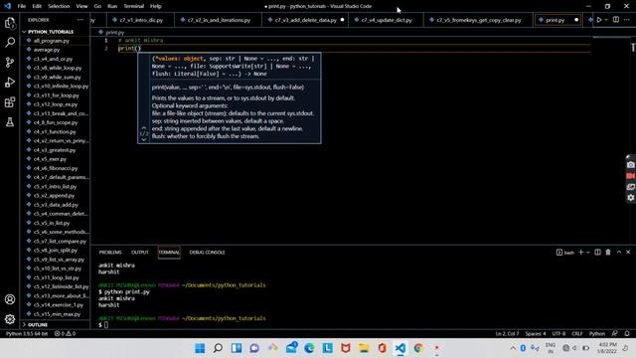Image resolution: width=636 pixels, height=358 pixels.
Task: Show next signature in parameter hint
Action: coord(143,139)
